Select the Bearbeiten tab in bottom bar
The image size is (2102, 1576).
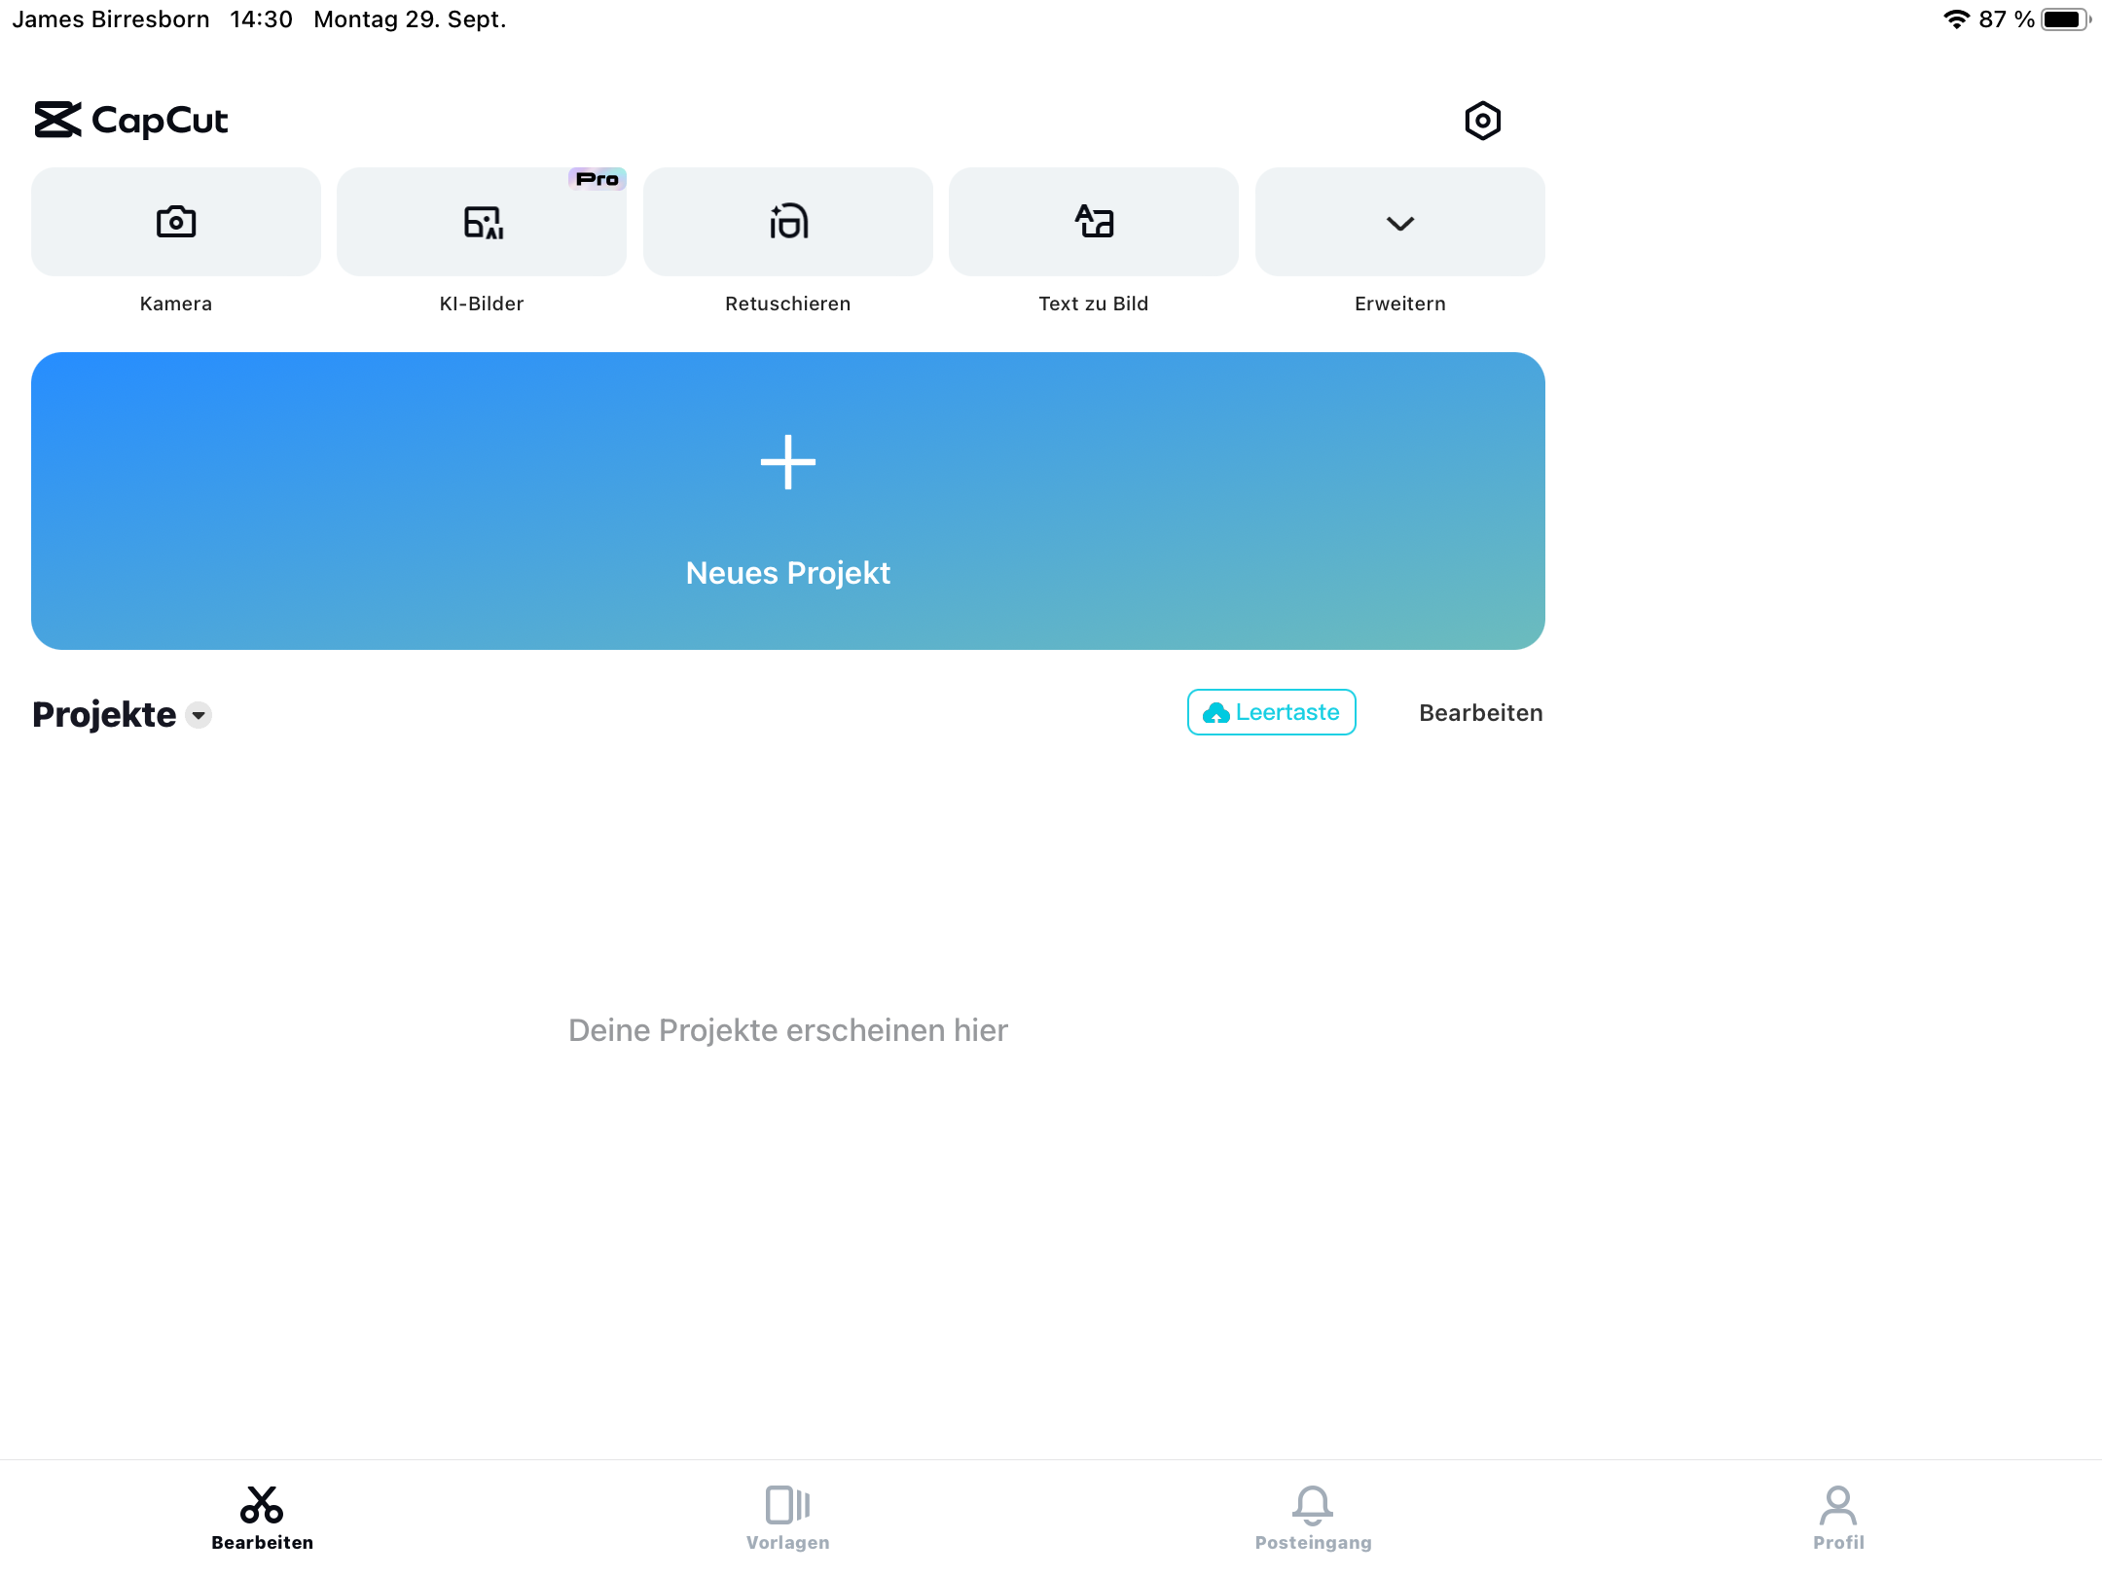[262, 1517]
